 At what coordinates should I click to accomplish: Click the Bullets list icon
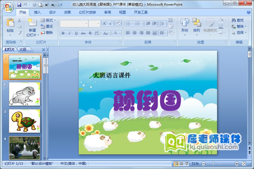(x=128, y=24)
